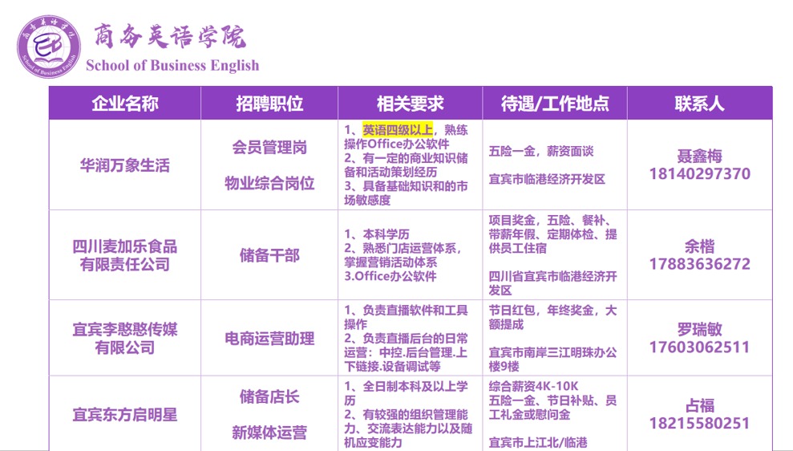The width and height of the screenshot is (793, 451).
Task: Click '五险一金，薪资面谈' benefits text
Action: pyautogui.click(x=541, y=151)
